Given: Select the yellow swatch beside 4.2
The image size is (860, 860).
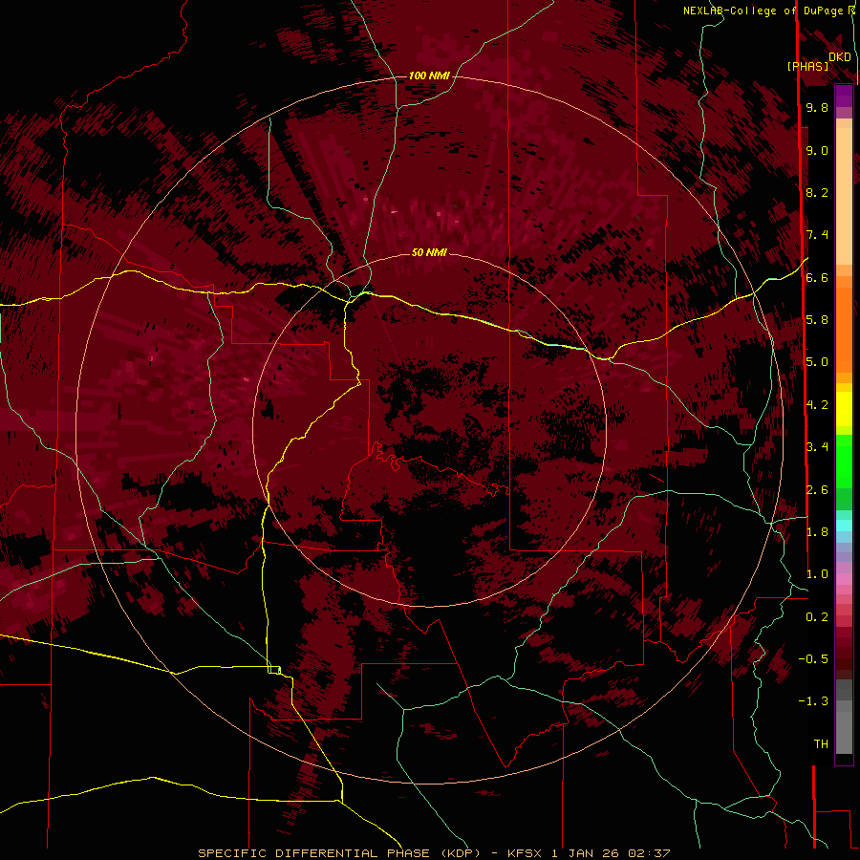Looking at the screenshot, I should point(844,409).
